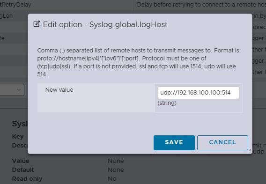Click the CANCEL button in the dialog
Image resolution: width=266 pixels, height=184 pixels.
pos(222,143)
